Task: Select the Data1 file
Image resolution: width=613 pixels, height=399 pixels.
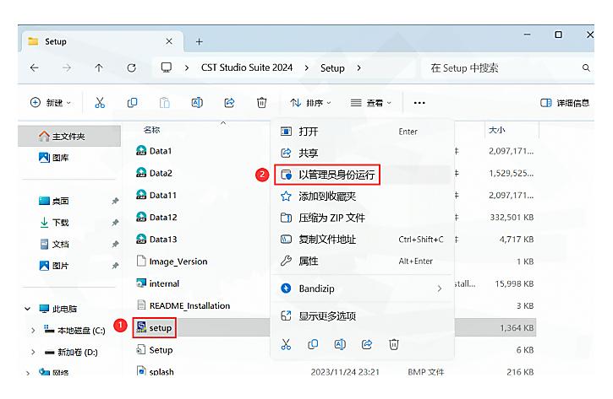Action: 154,151
